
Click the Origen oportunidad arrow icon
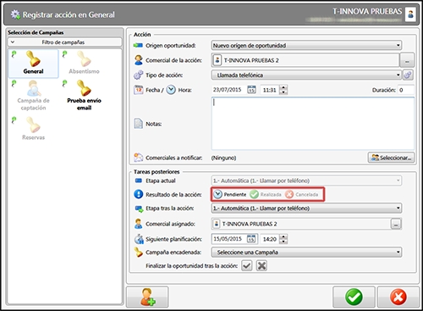(138, 45)
